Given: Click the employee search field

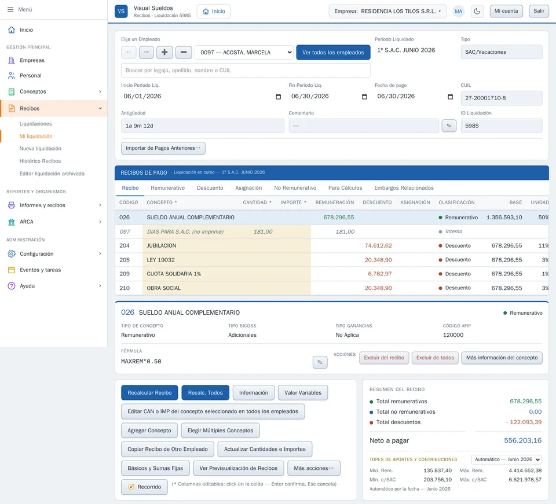Looking at the screenshot, I should tap(246, 71).
